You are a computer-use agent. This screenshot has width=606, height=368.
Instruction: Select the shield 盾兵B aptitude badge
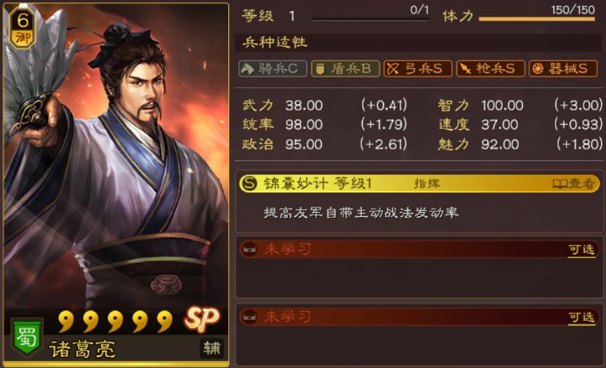tap(345, 68)
